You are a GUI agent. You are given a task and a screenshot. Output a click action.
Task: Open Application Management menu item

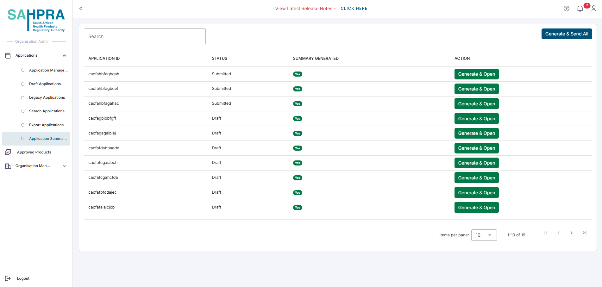pos(48,70)
